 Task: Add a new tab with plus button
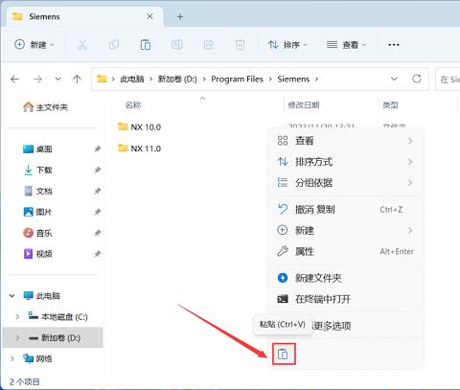180,16
